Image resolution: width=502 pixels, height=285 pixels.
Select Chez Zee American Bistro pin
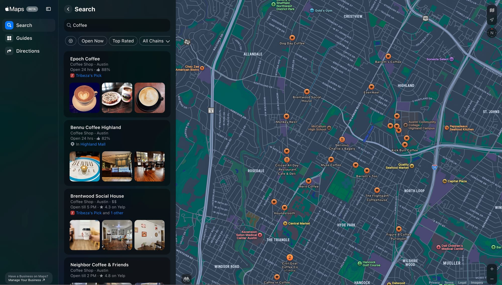[x=202, y=68]
